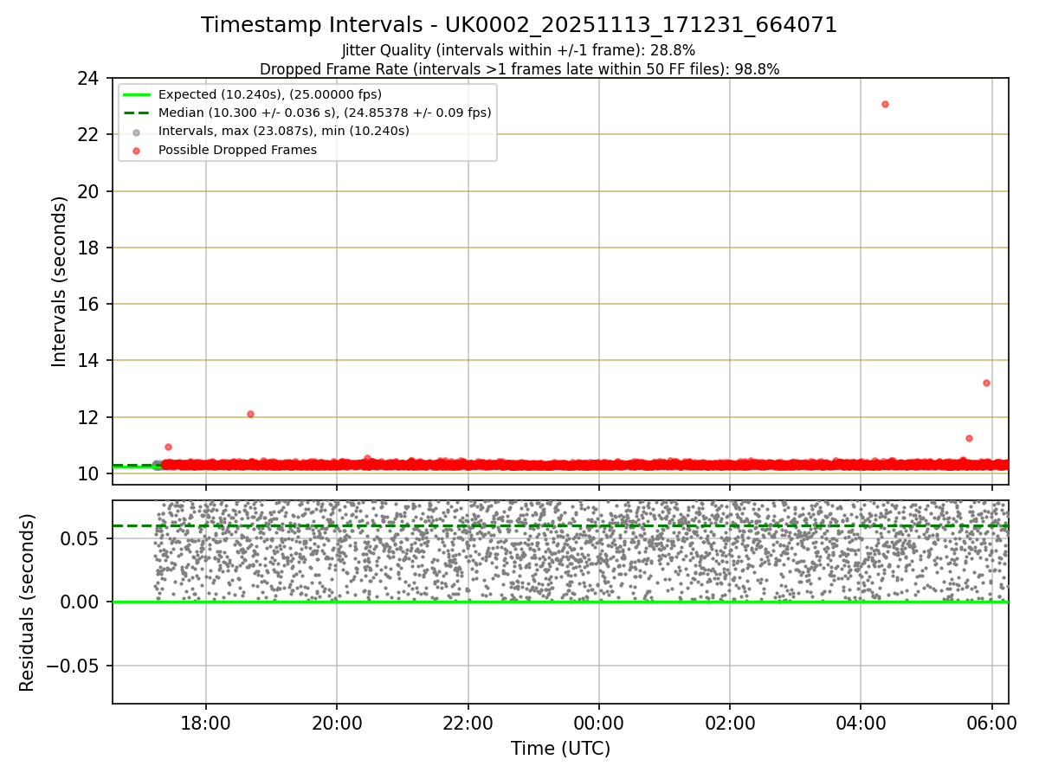Click the 'Residuals (seconds)' y-axis label
Screen dimensions: 1039x779
coord(28,602)
